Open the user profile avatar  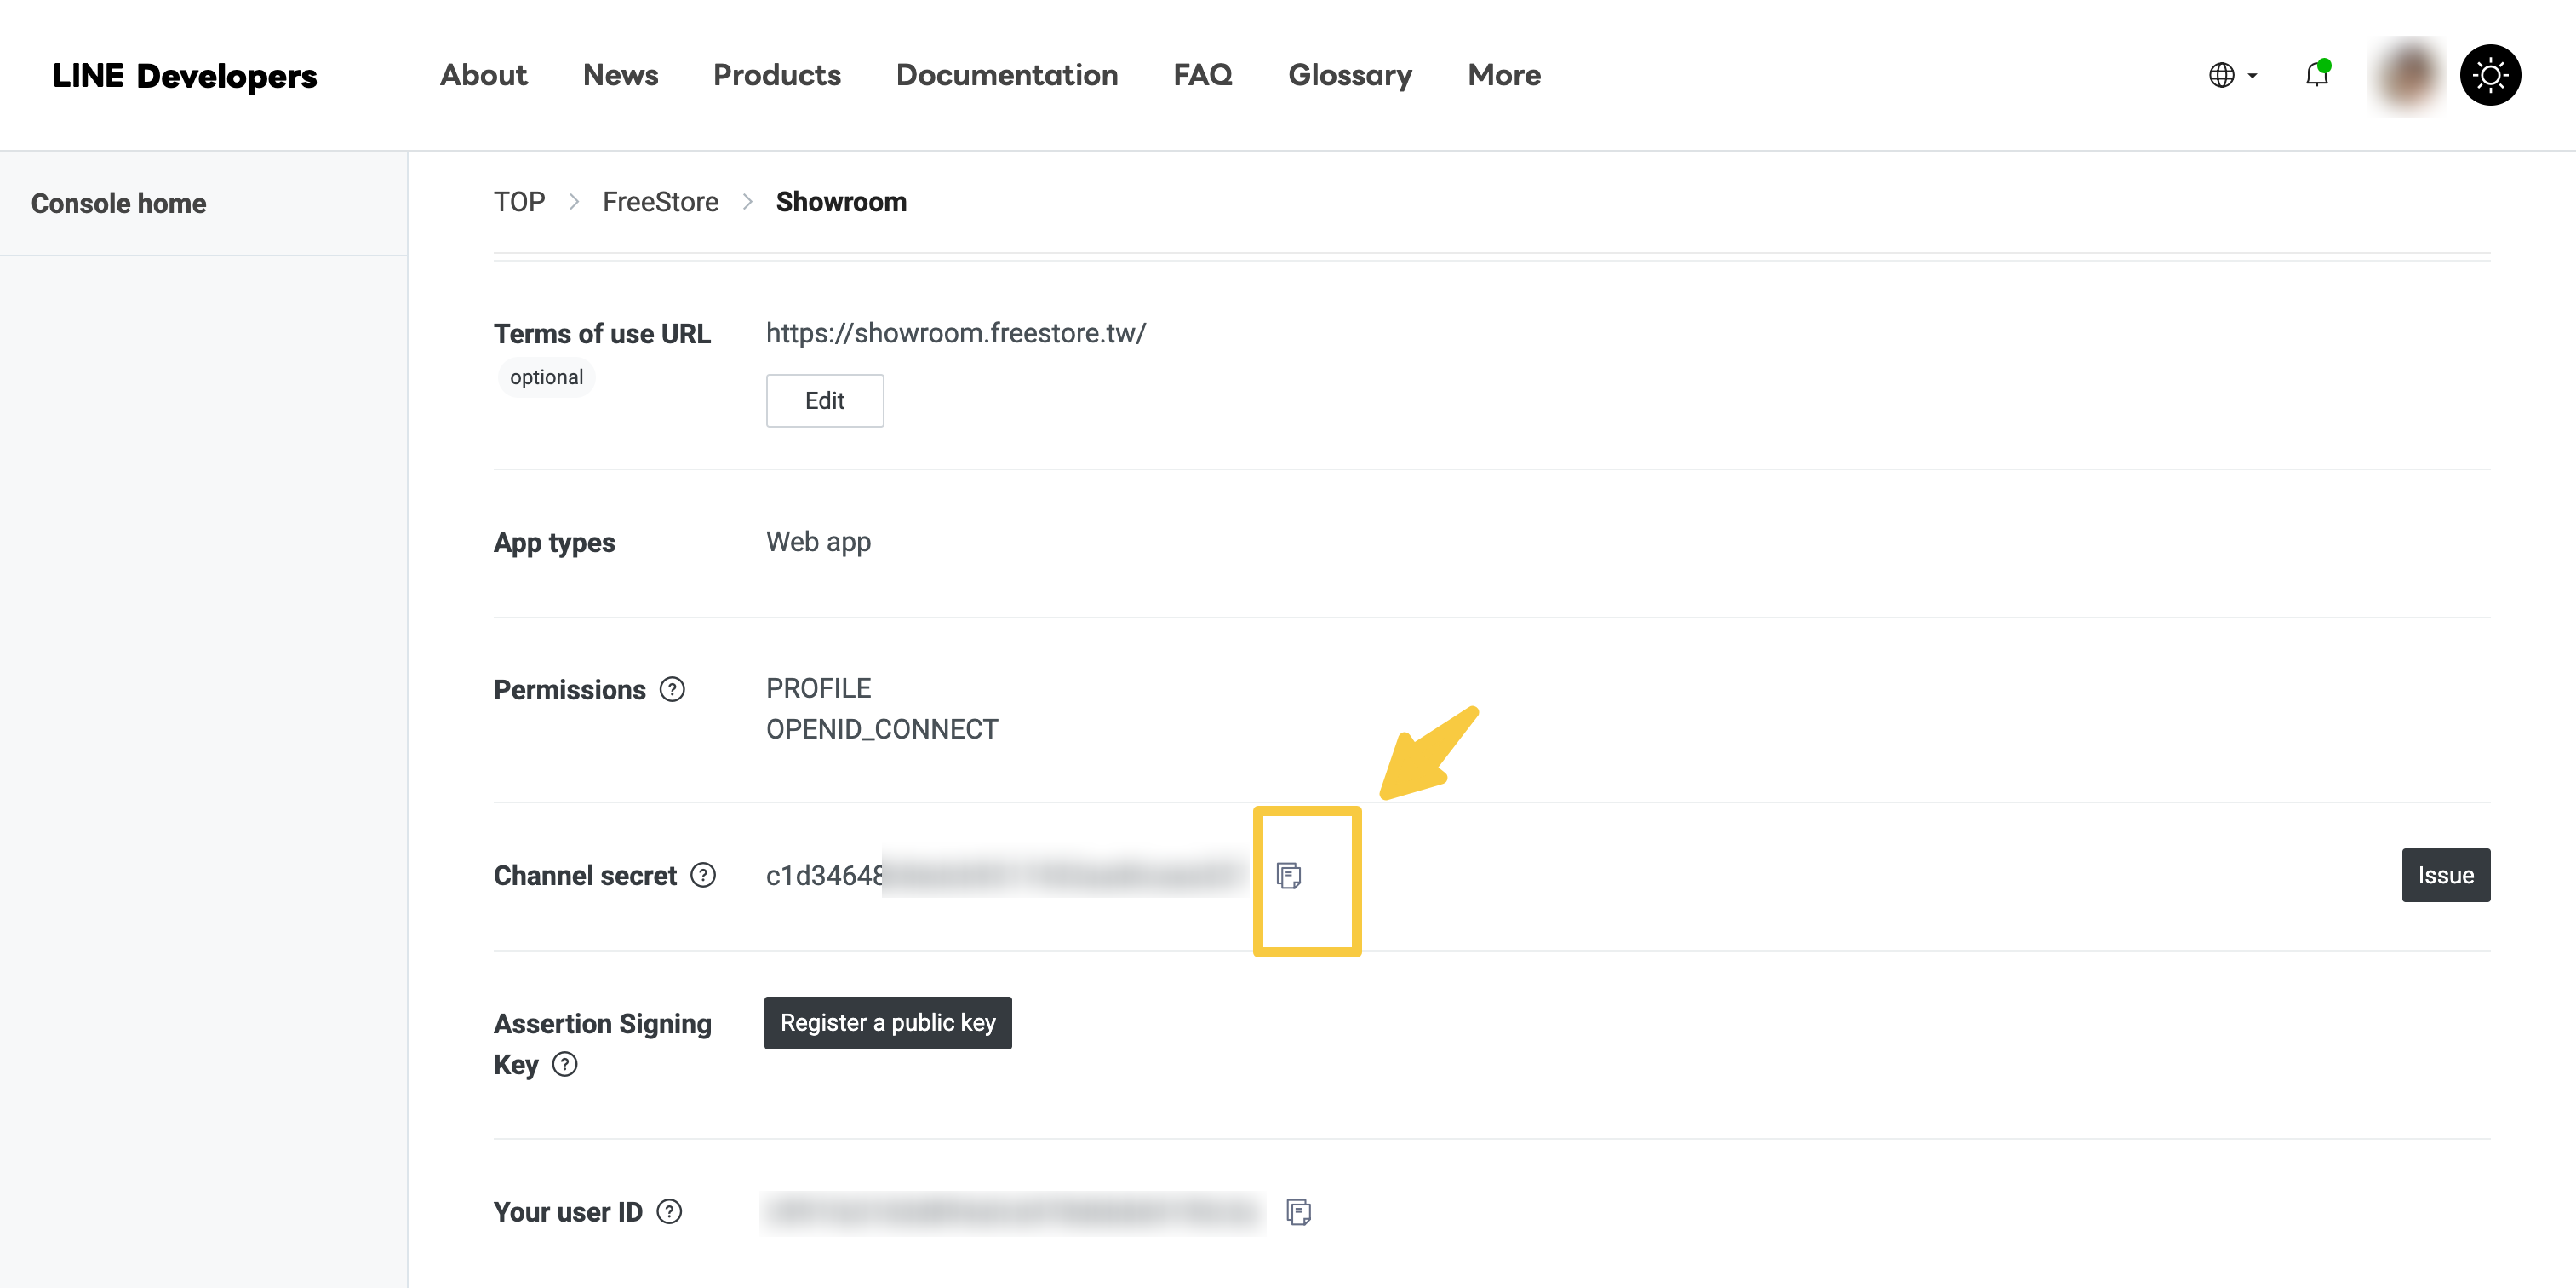pyautogui.click(x=2407, y=75)
